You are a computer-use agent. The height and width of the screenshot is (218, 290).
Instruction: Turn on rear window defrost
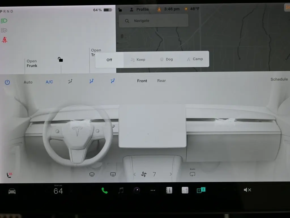[x=113, y=175]
